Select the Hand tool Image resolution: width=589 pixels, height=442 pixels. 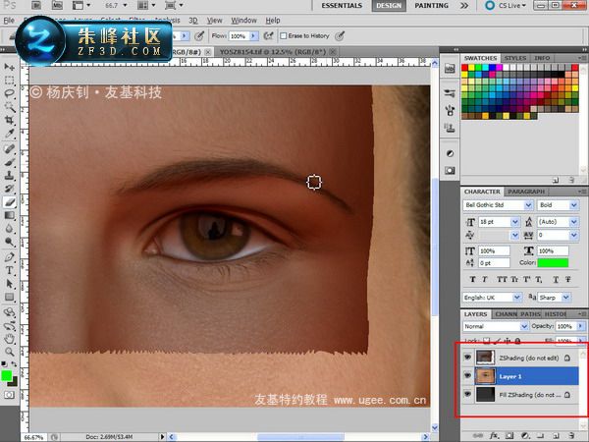[x=9, y=339]
